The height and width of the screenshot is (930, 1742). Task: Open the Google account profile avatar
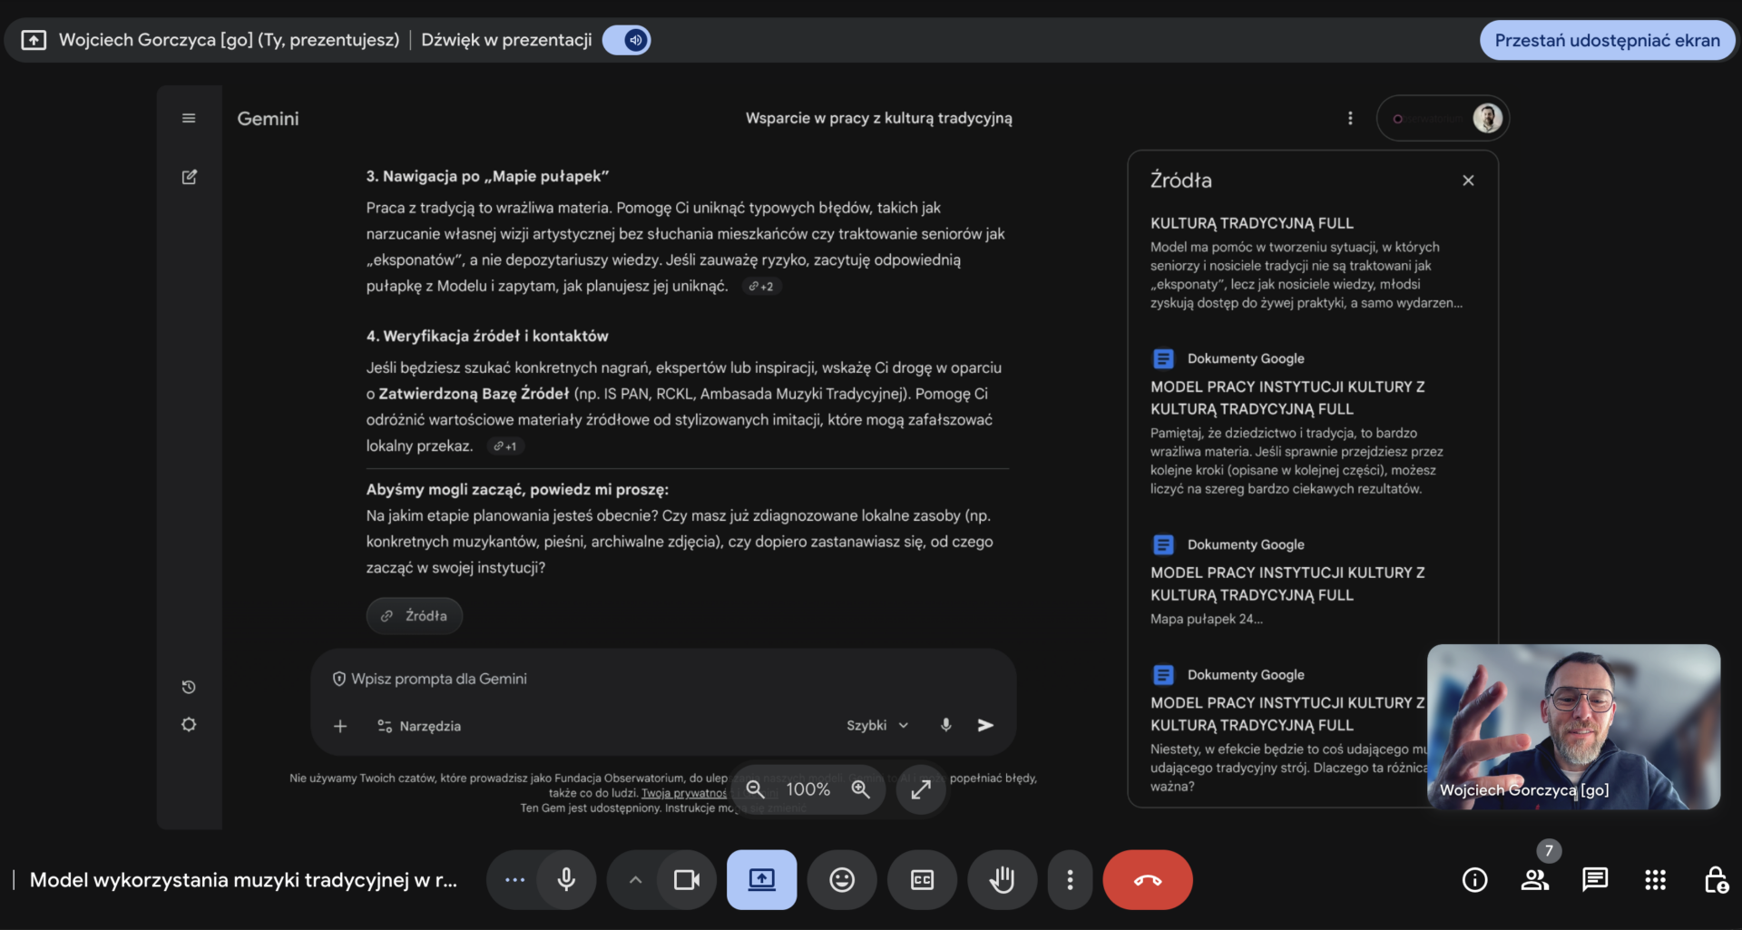1487,118
